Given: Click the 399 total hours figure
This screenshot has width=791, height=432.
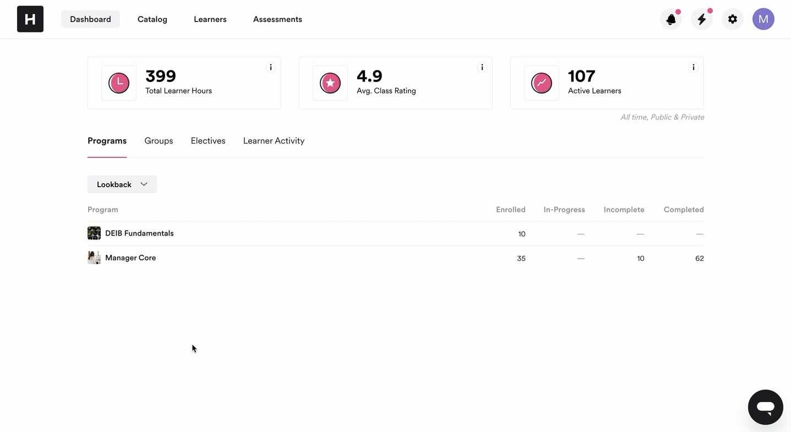Looking at the screenshot, I should coord(161,76).
